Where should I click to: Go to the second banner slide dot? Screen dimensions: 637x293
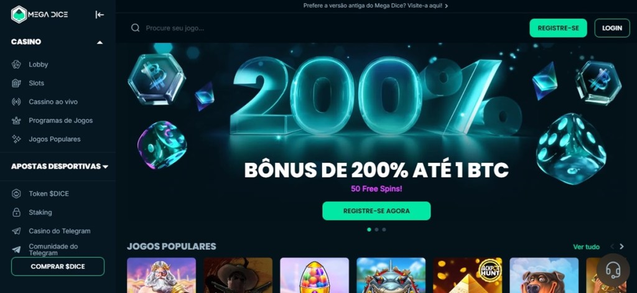coord(376,230)
